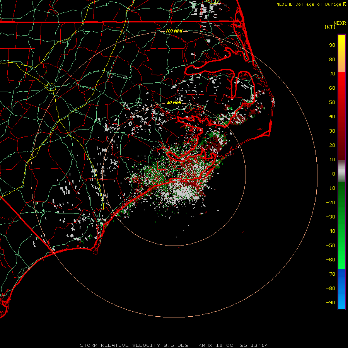Select the -50 value on velocity scale
348x348 pixels.
[331, 246]
